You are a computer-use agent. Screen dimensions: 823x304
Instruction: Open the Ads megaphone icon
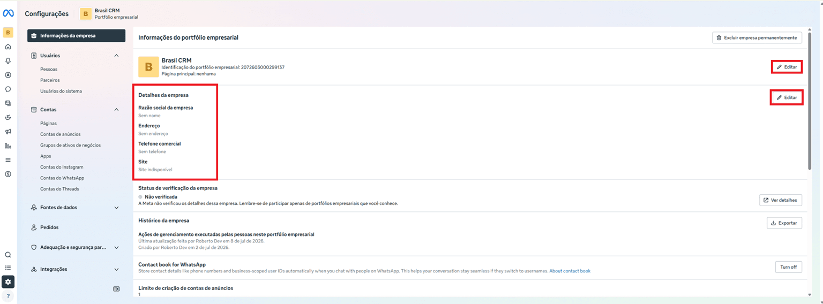click(8, 132)
